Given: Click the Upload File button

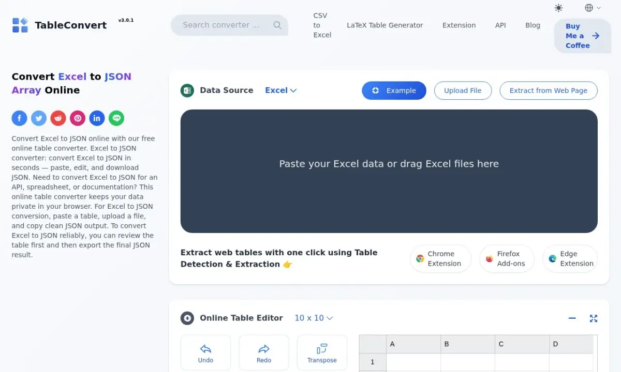Looking at the screenshot, I should point(463,90).
